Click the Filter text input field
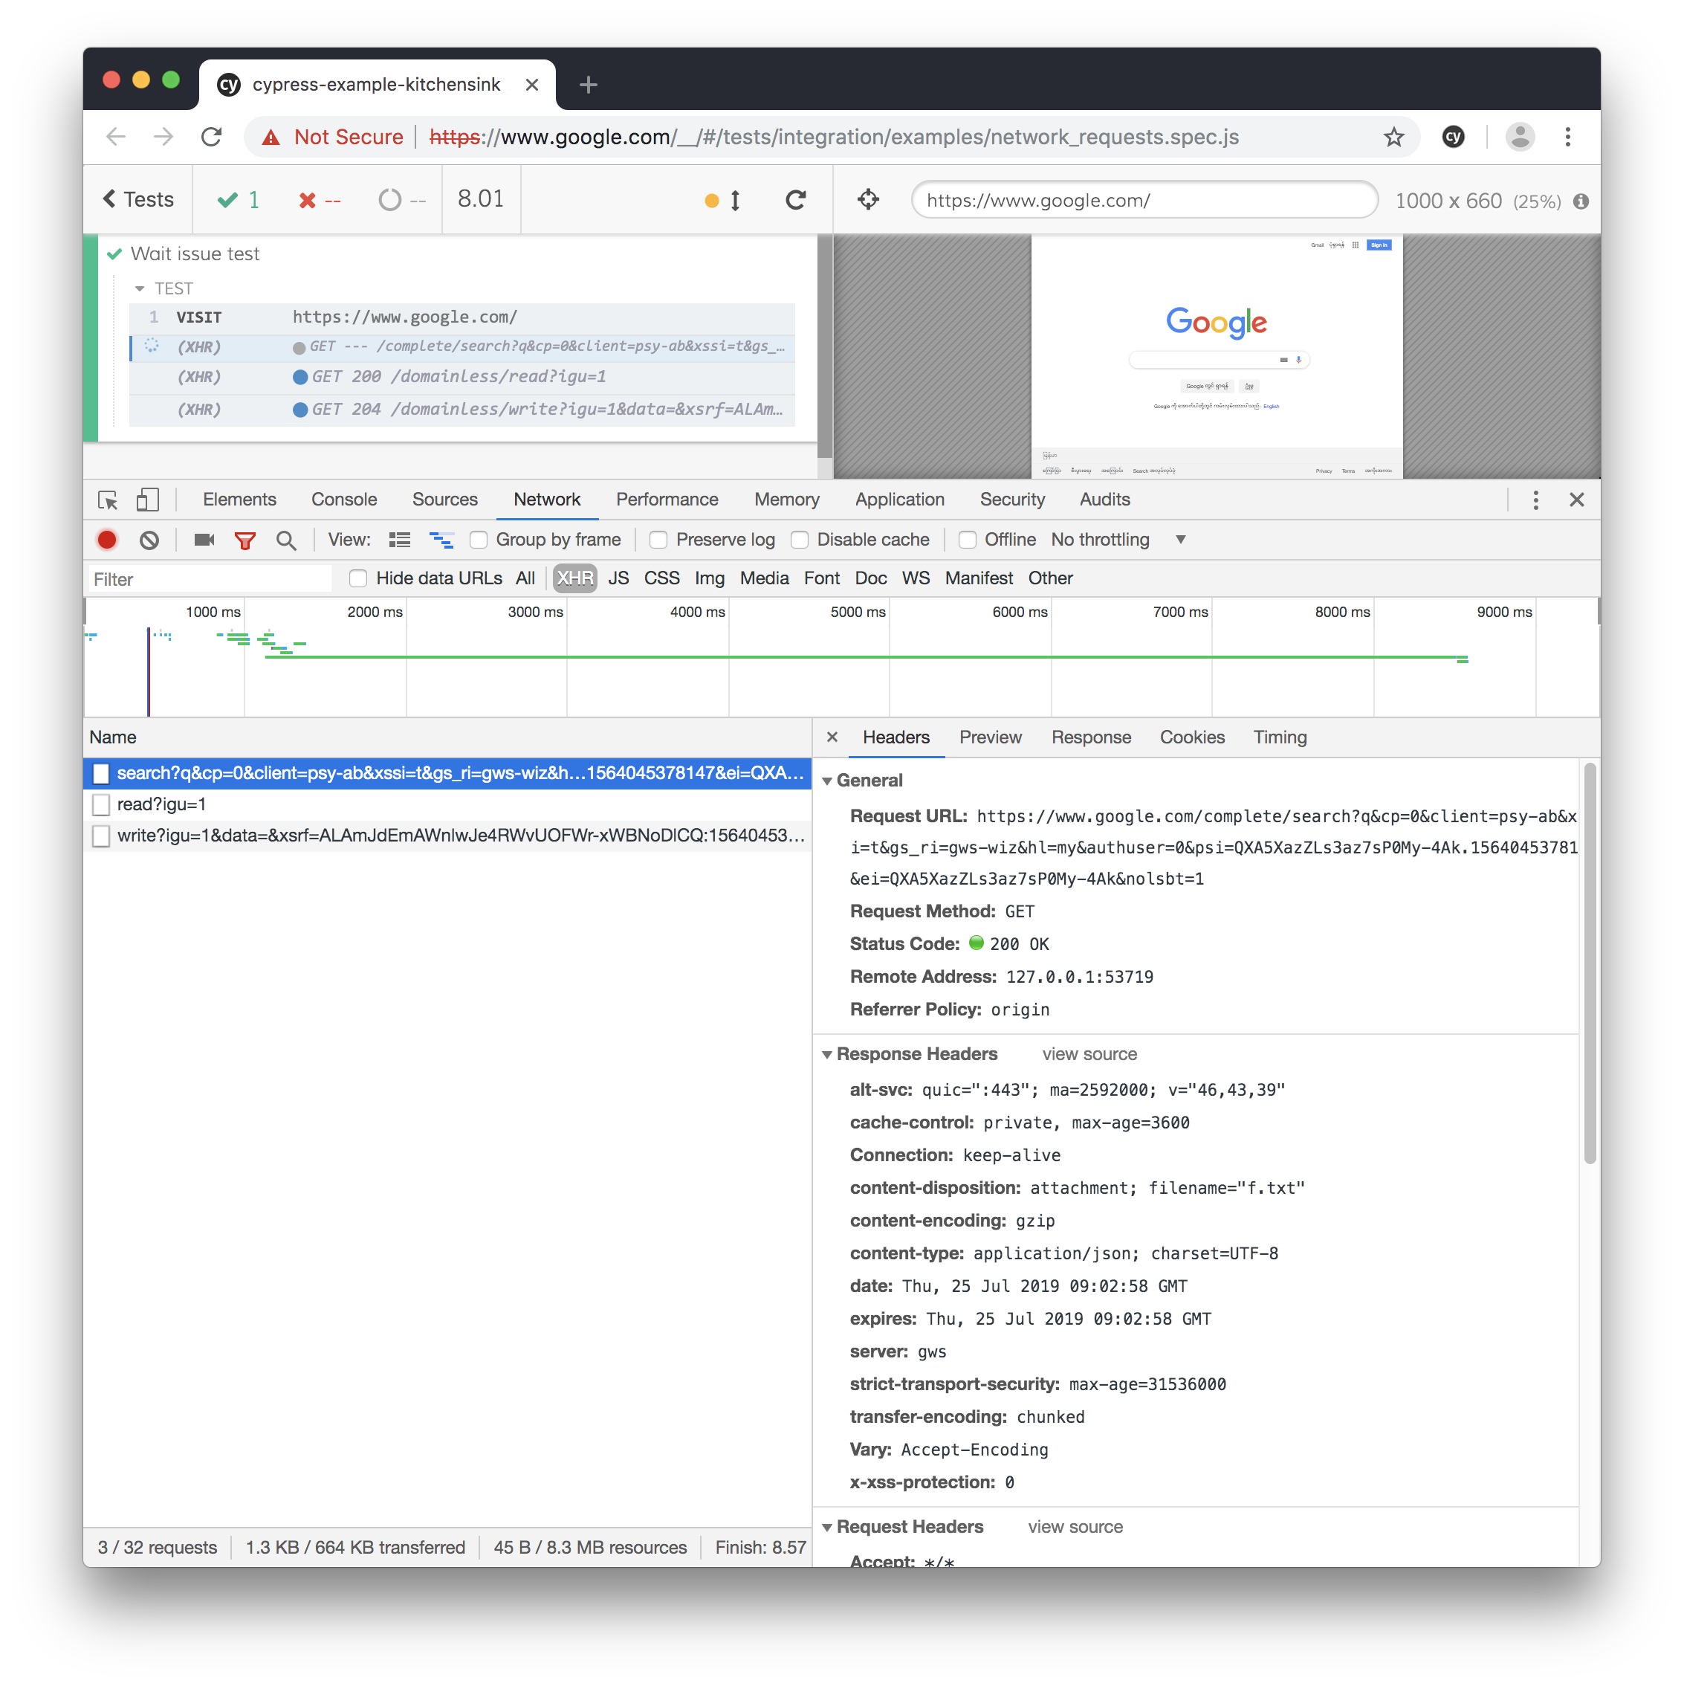The image size is (1684, 1686). 210,579
